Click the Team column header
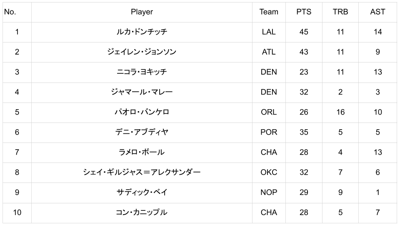Screen dimensions: 400x225 [x=269, y=12]
